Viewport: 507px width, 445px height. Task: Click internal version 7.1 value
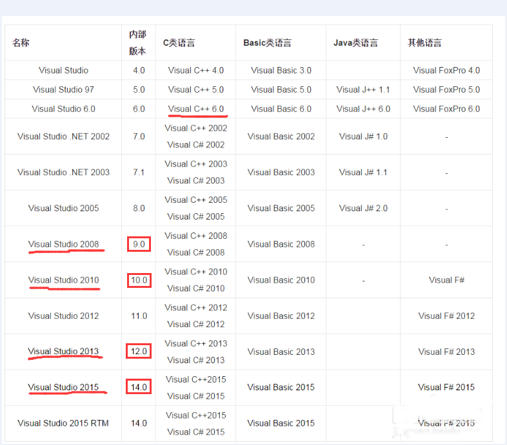point(139,172)
